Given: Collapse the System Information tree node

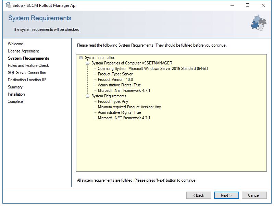Looking at the screenshot, I should tap(81, 58).
